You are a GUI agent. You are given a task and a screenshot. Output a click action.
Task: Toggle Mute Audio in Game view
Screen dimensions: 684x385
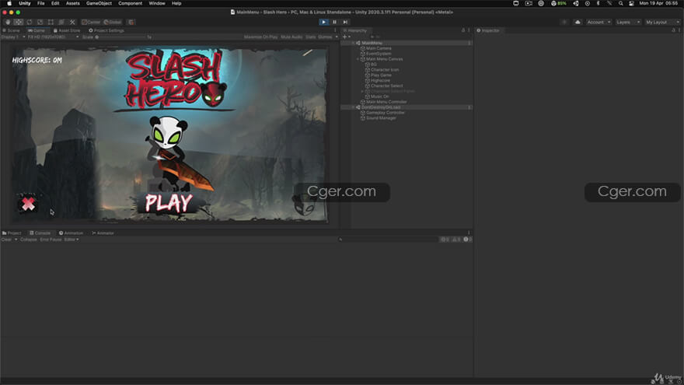(x=291, y=37)
